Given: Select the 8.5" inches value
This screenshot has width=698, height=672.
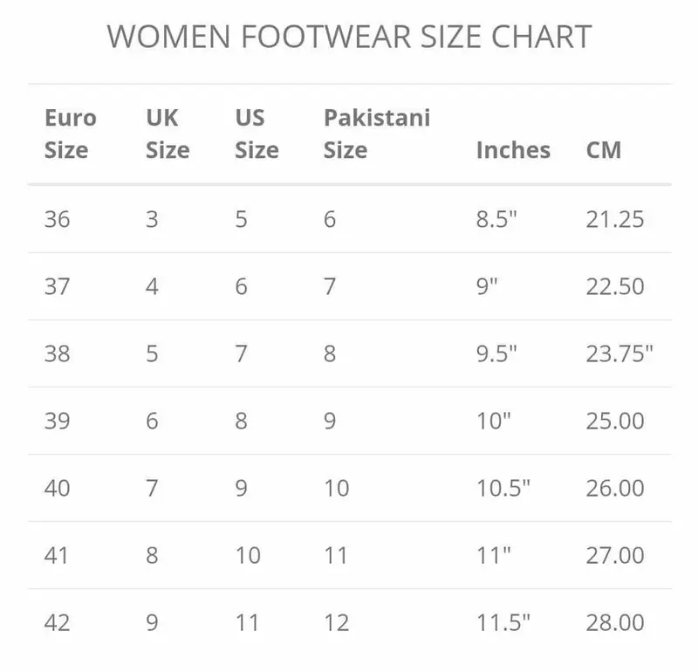Looking at the screenshot, I should coord(497,218).
